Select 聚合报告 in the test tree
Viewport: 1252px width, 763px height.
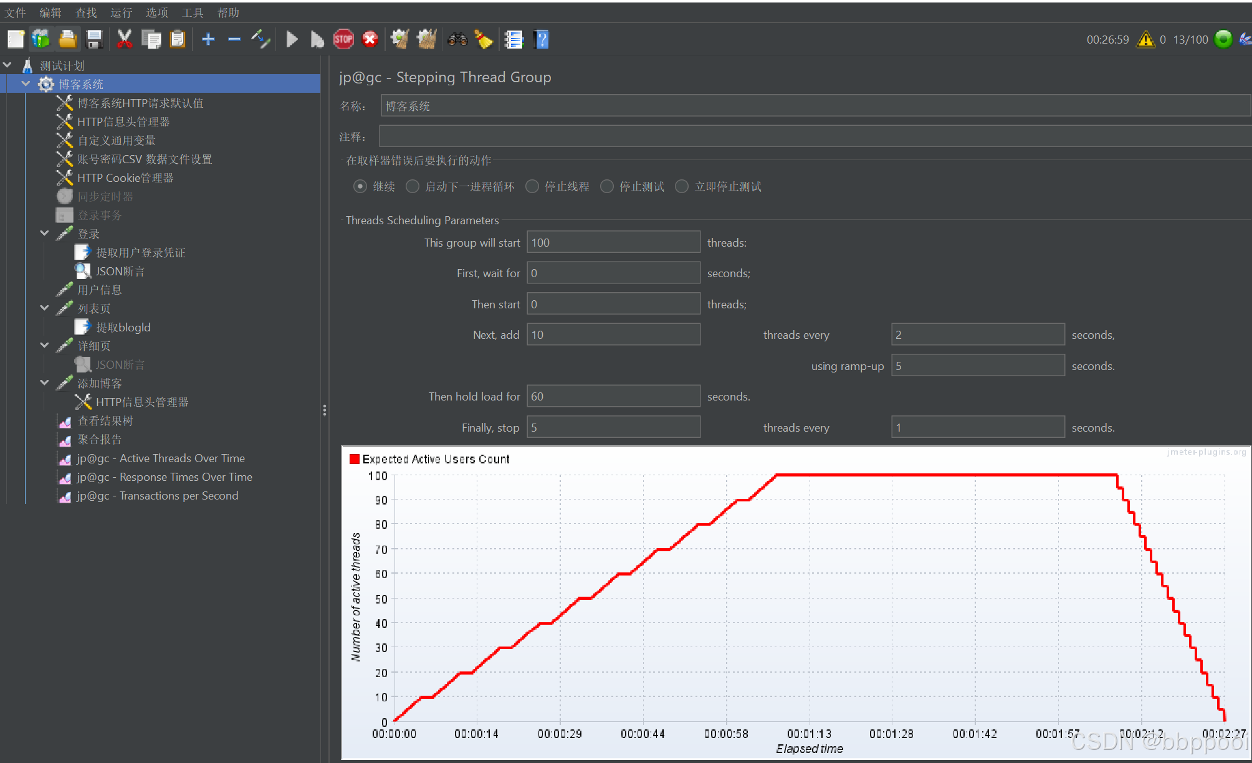point(99,440)
